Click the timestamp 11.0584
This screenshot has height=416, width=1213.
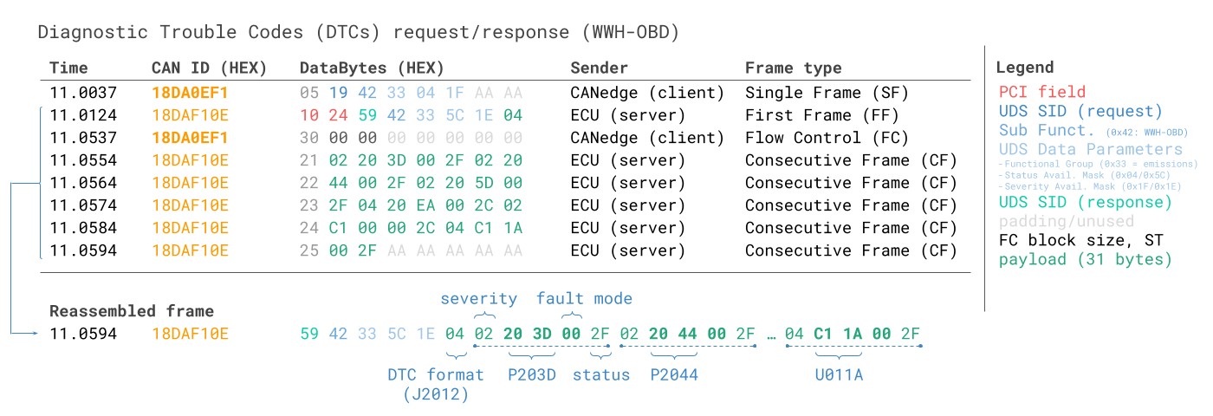click(x=83, y=228)
